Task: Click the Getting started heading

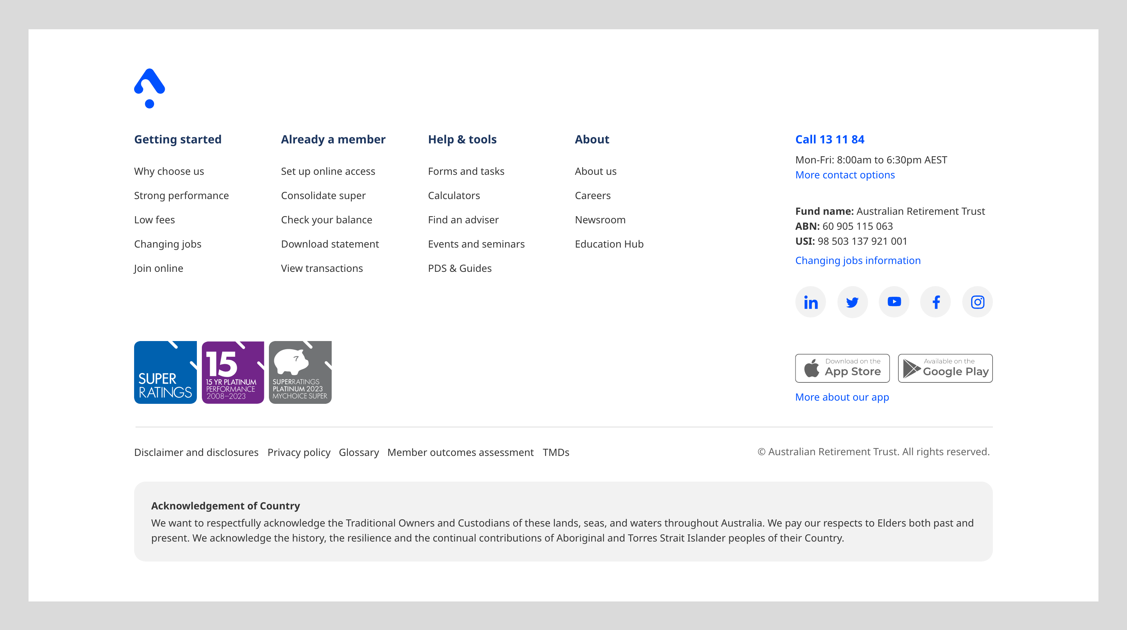Action: pyautogui.click(x=178, y=139)
